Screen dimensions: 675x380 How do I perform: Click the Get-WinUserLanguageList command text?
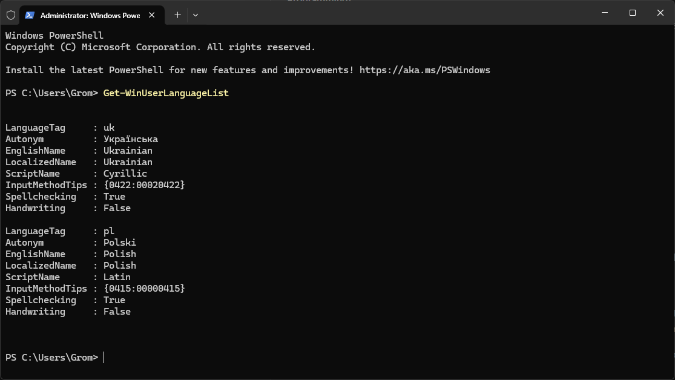(x=166, y=93)
